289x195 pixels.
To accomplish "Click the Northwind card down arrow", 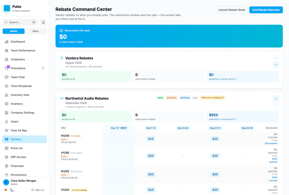I will (x=276, y=105).
